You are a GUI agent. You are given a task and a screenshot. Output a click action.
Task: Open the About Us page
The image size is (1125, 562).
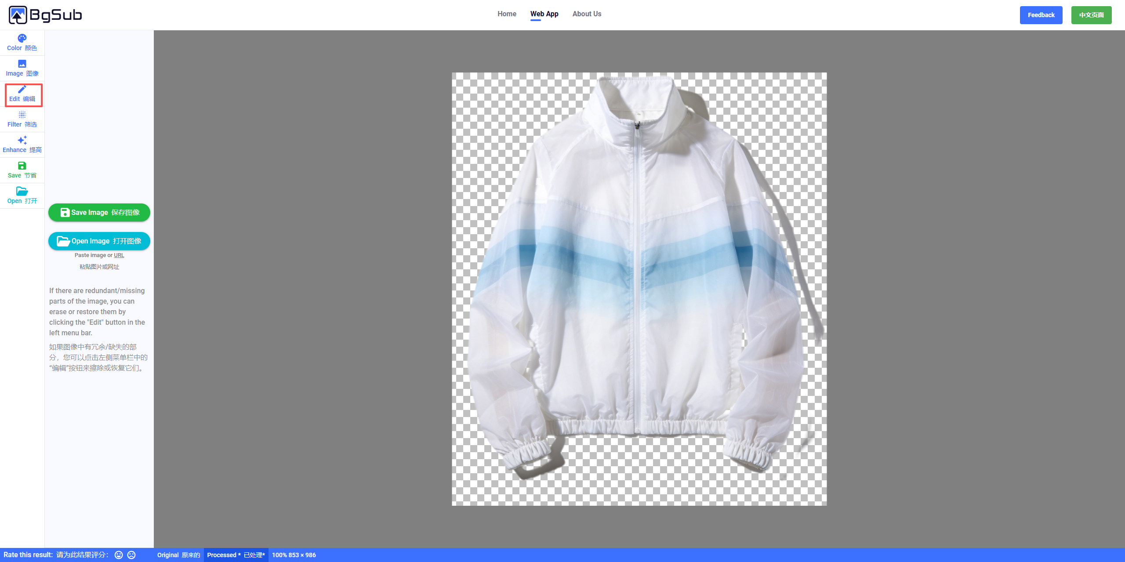587,14
